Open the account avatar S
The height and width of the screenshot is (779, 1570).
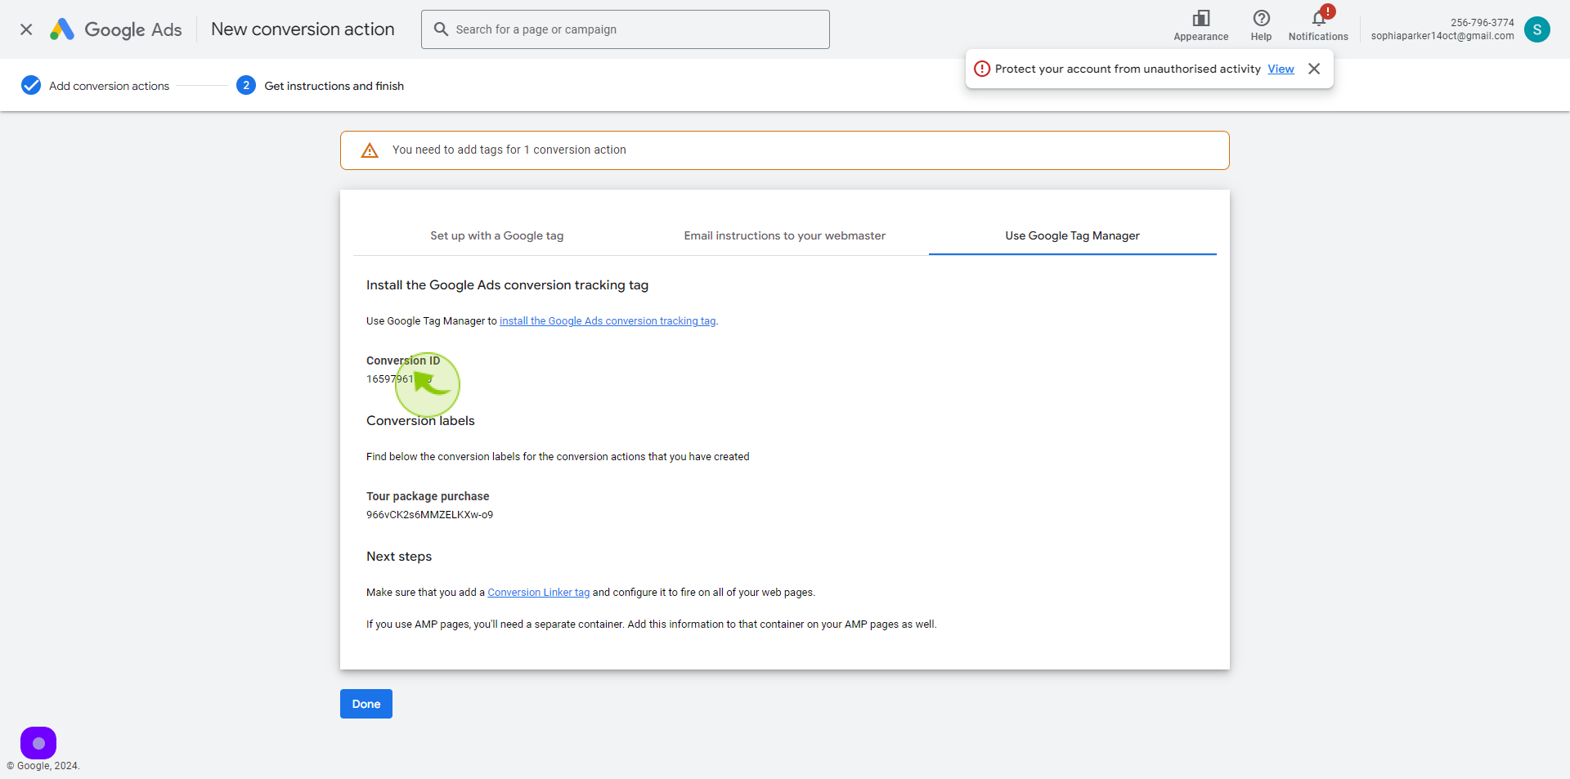tap(1537, 29)
